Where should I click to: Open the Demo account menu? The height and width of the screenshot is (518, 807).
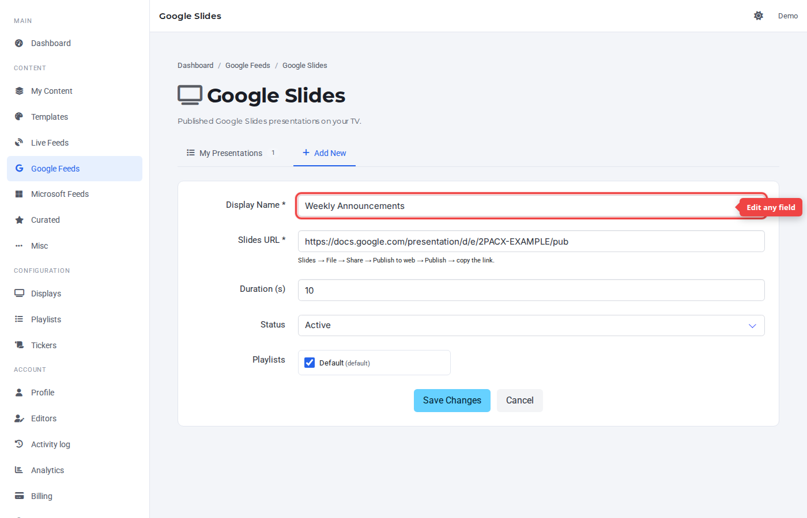(787, 16)
